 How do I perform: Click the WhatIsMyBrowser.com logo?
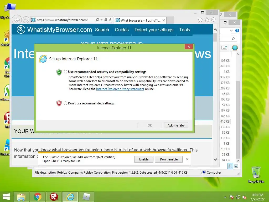54,29
